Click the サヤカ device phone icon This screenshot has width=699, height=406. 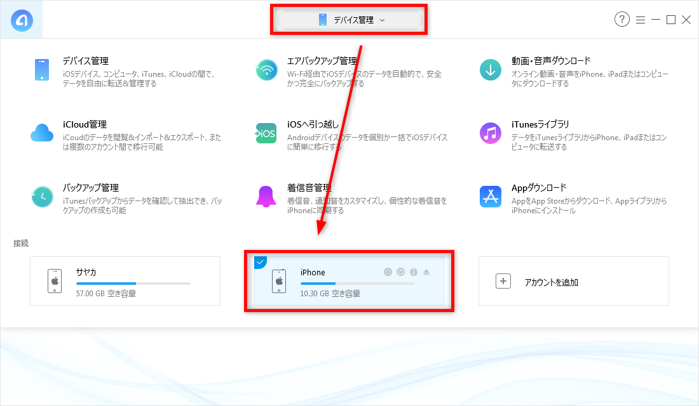tap(55, 281)
